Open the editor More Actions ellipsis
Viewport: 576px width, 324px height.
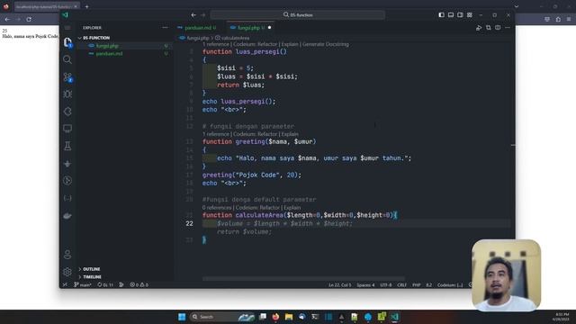508,28
